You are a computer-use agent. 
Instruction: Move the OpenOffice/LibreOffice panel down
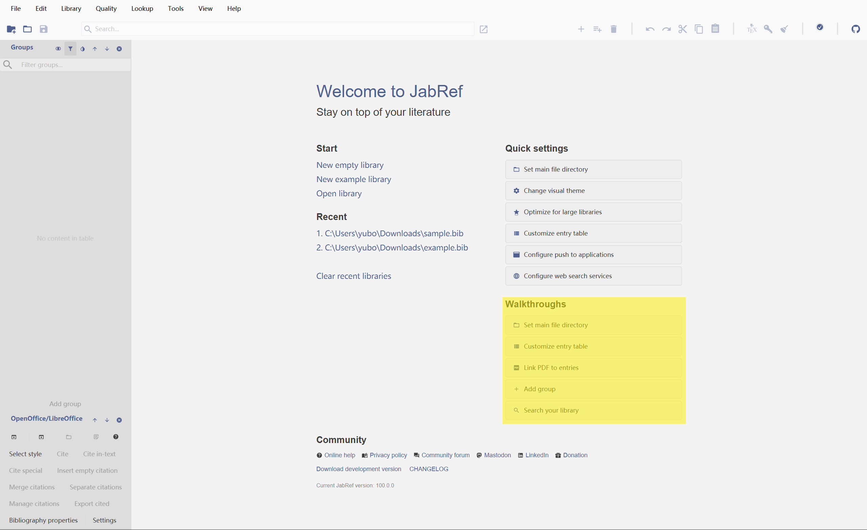[107, 420]
